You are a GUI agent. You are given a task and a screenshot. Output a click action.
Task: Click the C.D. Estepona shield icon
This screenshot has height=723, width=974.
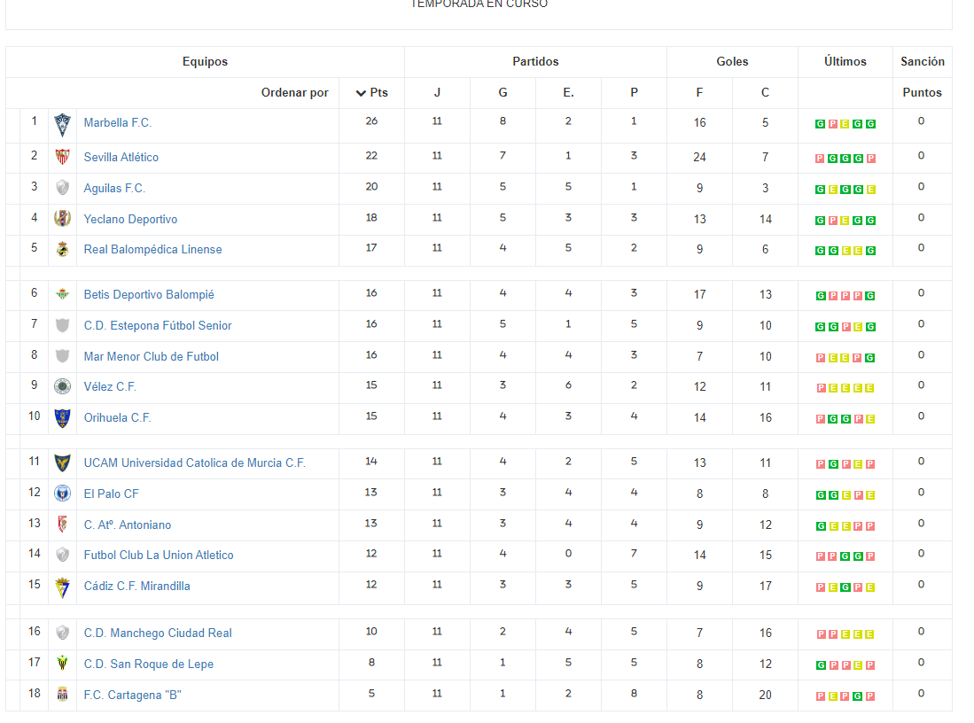tap(62, 325)
